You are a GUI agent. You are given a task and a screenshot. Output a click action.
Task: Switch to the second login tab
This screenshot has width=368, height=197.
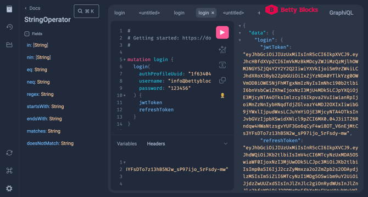point(179,13)
